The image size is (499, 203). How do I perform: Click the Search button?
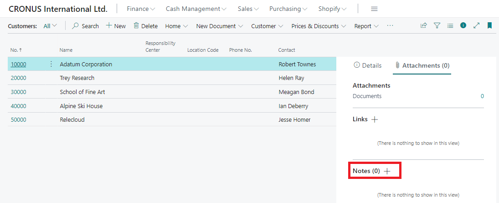(85, 26)
